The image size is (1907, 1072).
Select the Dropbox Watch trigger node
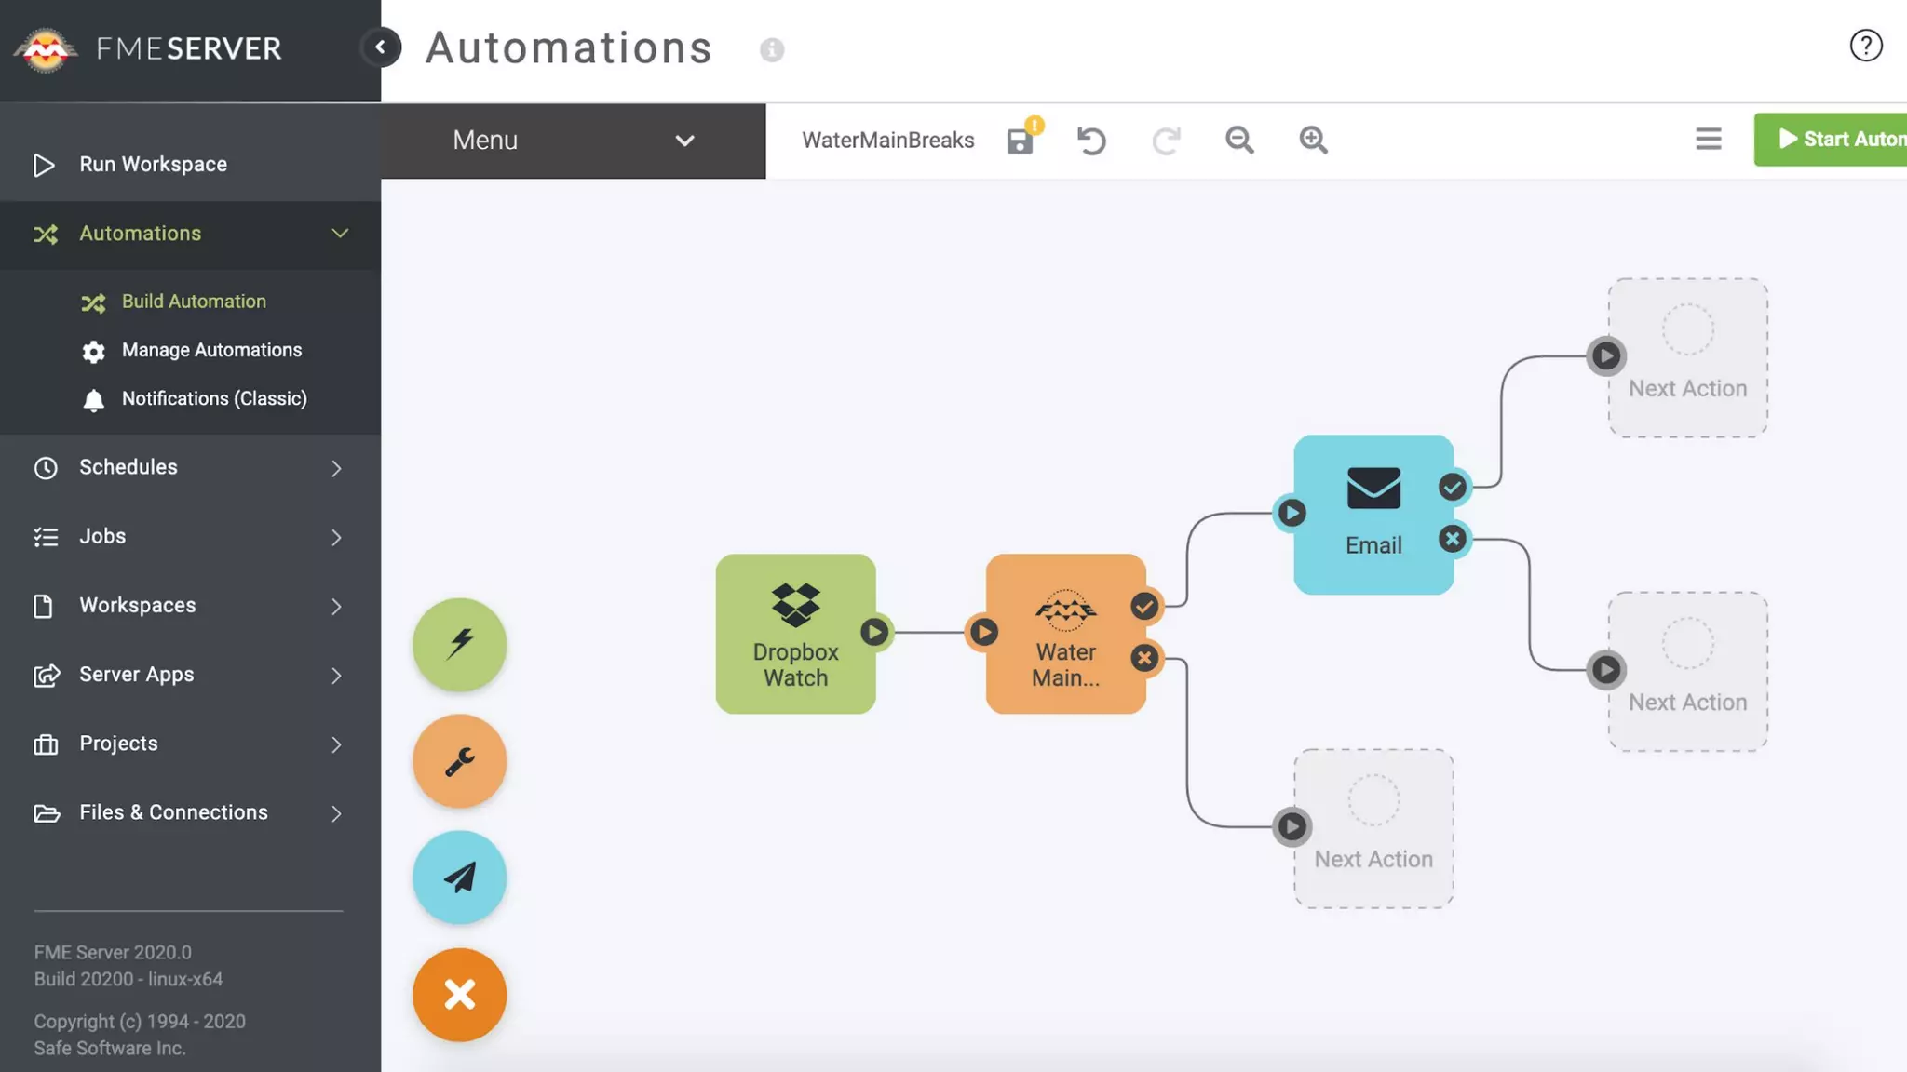click(x=794, y=634)
